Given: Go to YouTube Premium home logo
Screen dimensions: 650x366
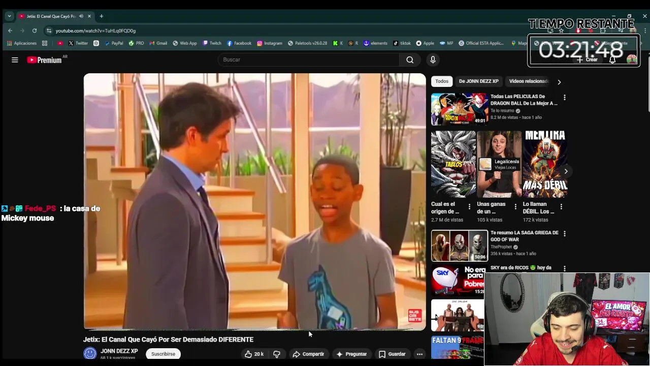Looking at the screenshot, I should 44,60.
